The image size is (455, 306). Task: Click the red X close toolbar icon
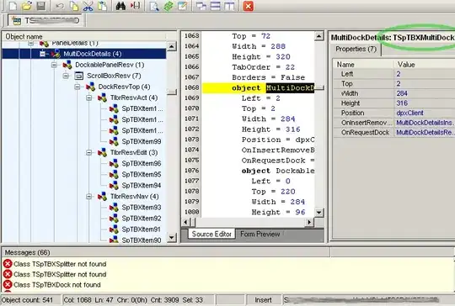(249, 6)
